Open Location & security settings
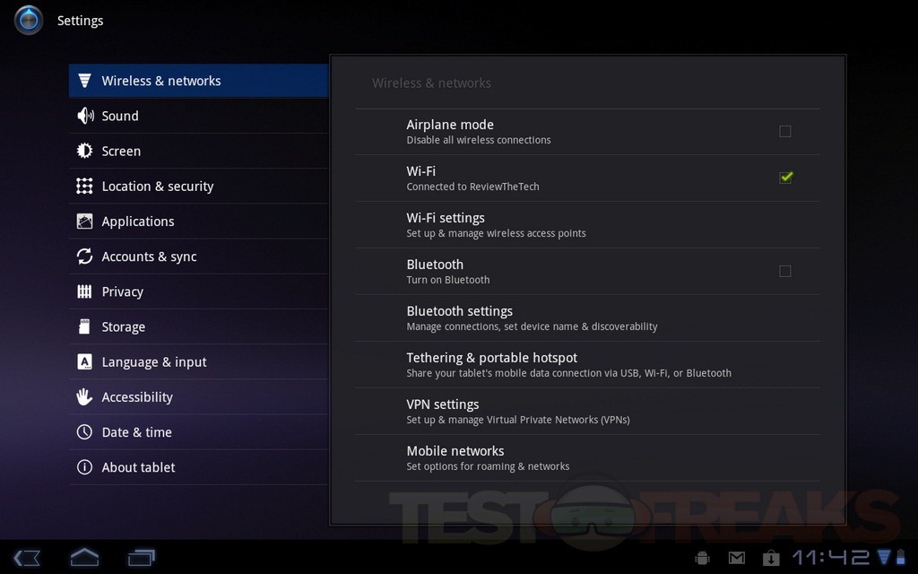This screenshot has height=574, width=918. coord(158,187)
